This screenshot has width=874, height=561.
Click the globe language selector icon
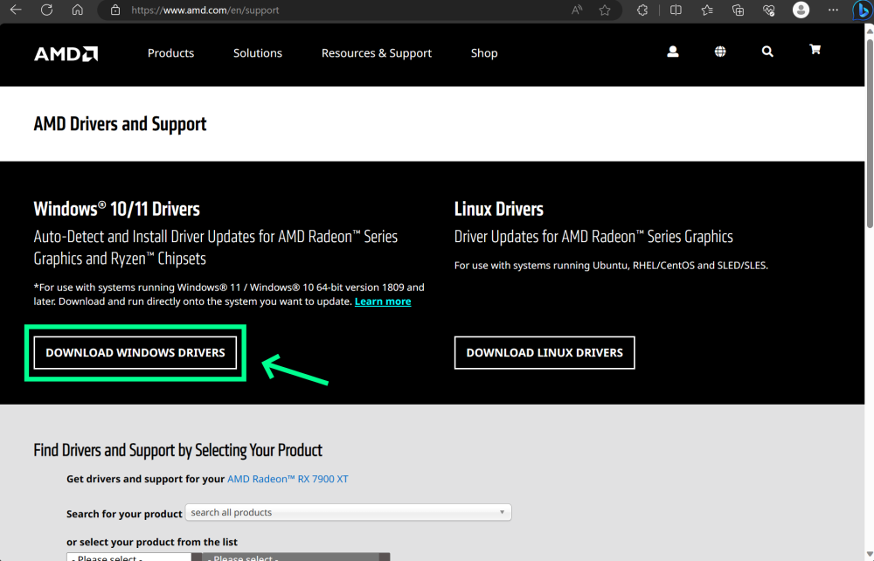[720, 52]
